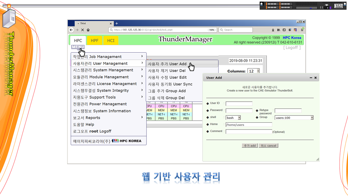The image size is (348, 196).
Task: Stop page loading with X icon
Action: pyautogui.click(x=82, y=30)
